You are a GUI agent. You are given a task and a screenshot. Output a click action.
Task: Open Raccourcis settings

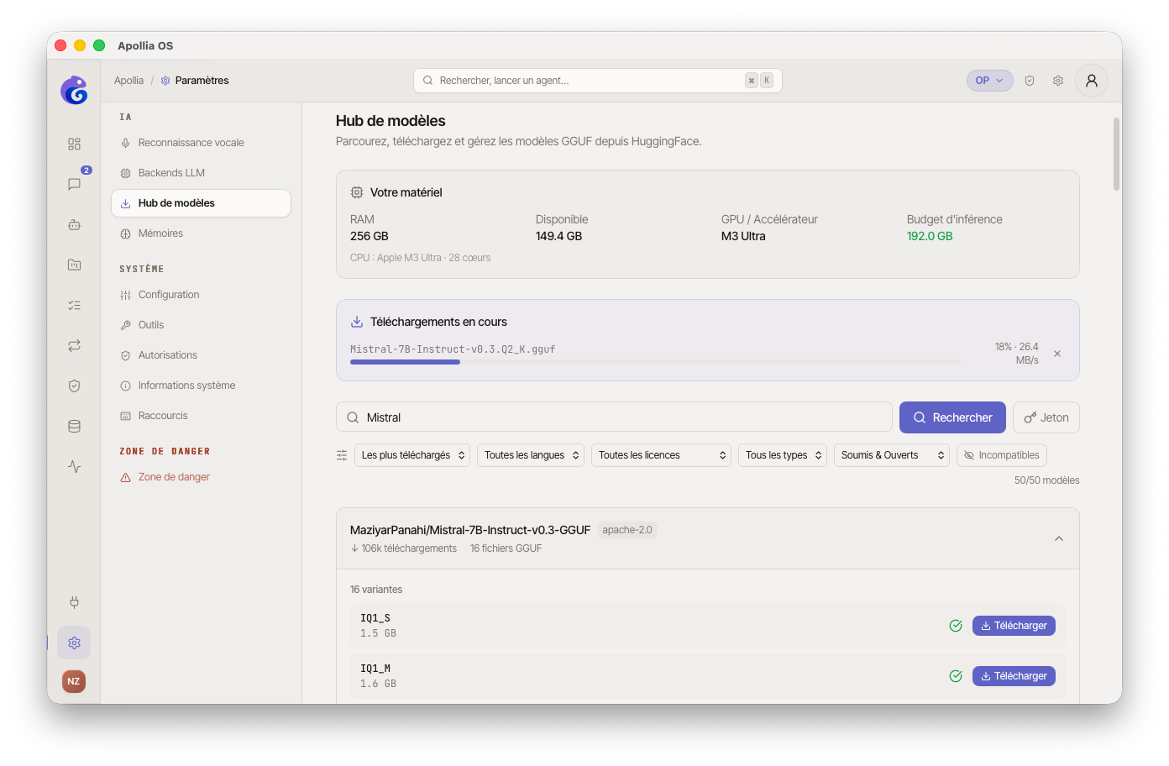(201, 416)
